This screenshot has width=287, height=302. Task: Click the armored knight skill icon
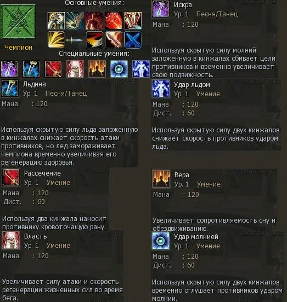[x=56, y=21]
